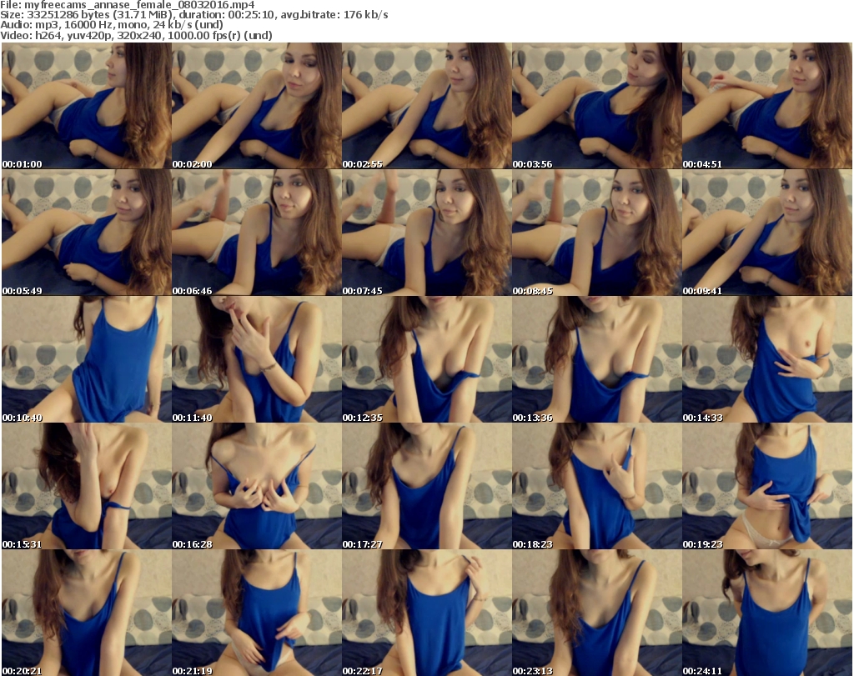Open the thumbnail at 00:02:55
Viewport: 854px width, 676px height.
[x=427, y=106]
